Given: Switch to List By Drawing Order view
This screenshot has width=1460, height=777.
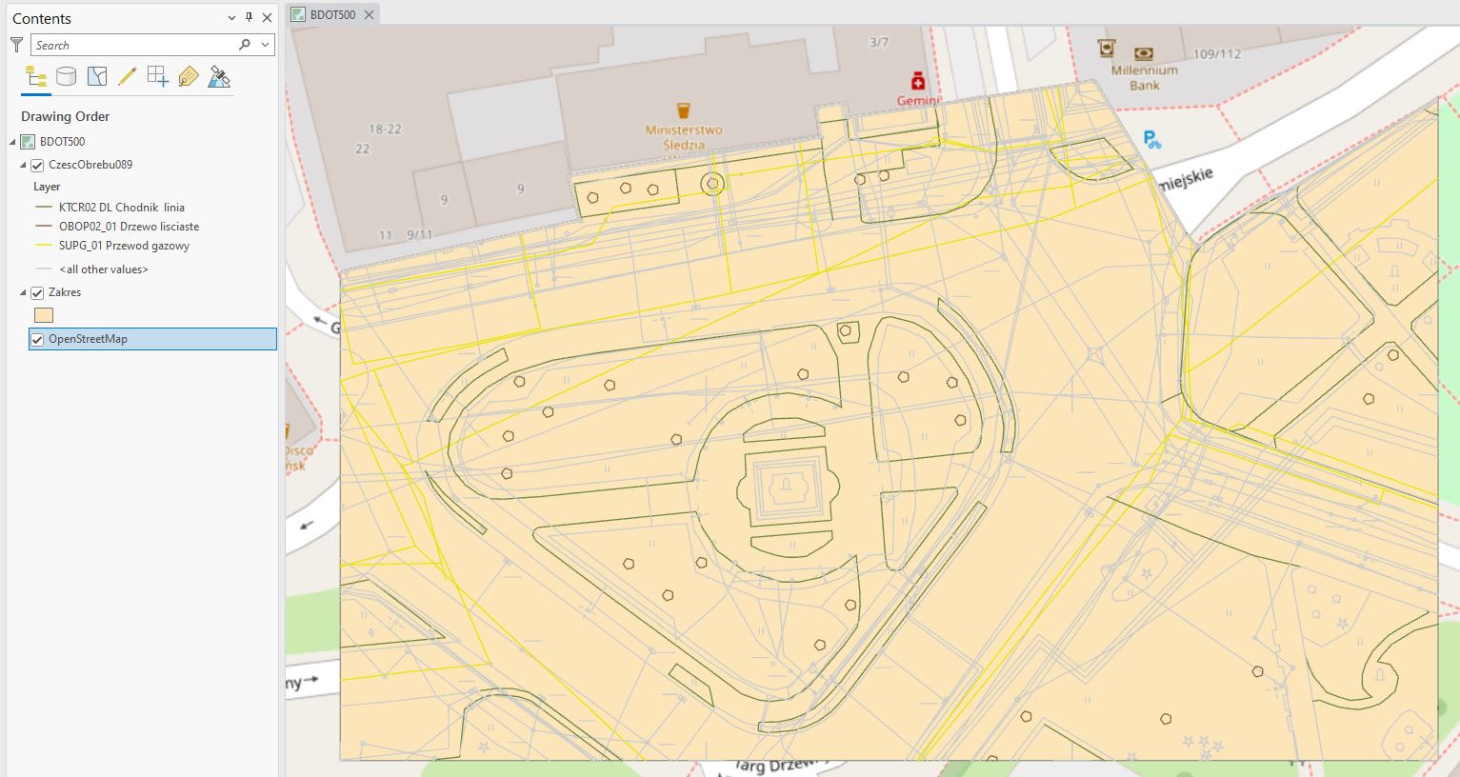Looking at the screenshot, I should (x=35, y=77).
